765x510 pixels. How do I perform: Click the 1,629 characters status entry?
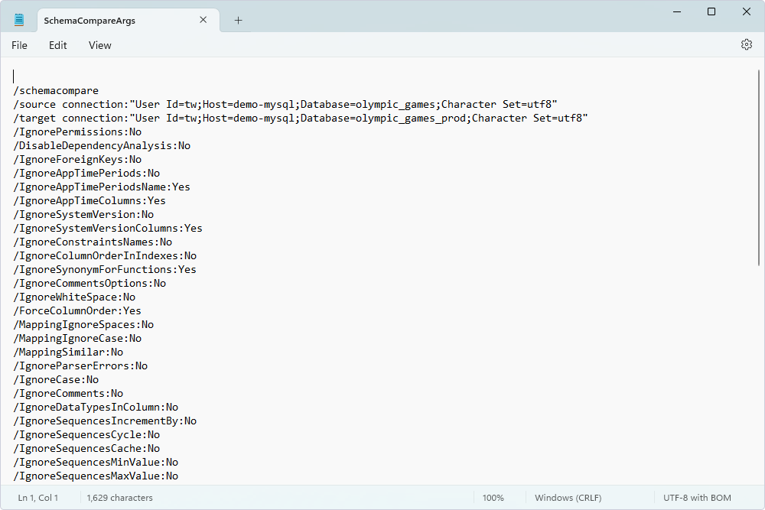tap(119, 498)
